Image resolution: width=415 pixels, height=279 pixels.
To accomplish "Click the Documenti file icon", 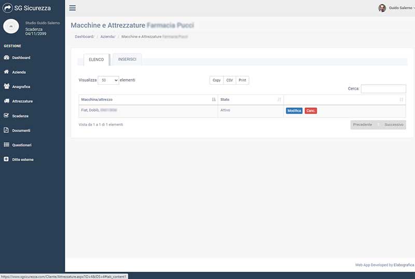I will coord(6,130).
